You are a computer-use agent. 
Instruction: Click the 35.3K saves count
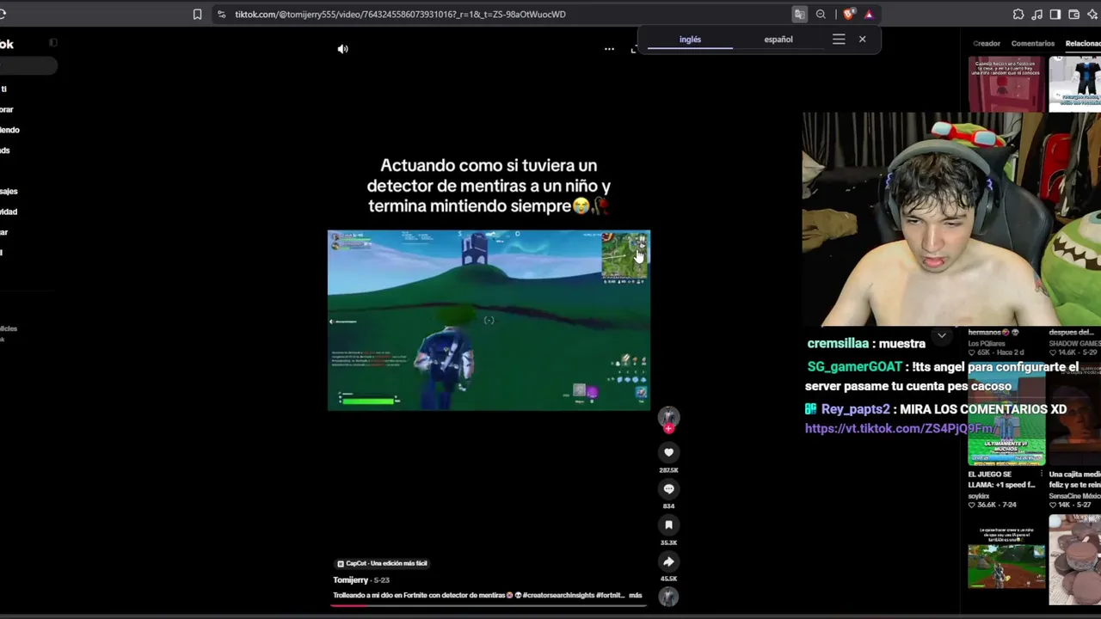[x=668, y=542]
